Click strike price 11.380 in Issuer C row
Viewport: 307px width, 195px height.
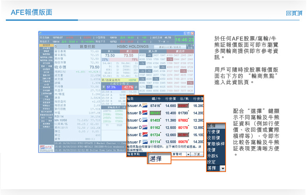click(x=171, y=120)
